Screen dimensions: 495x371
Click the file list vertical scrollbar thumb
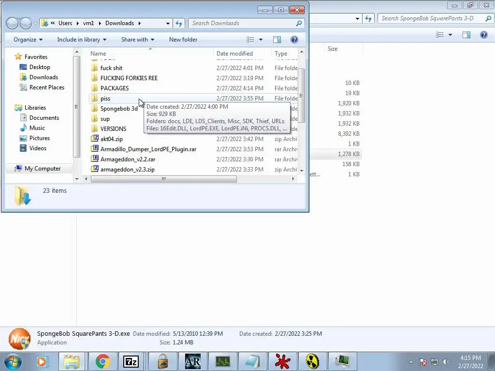[x=302, y=96]
